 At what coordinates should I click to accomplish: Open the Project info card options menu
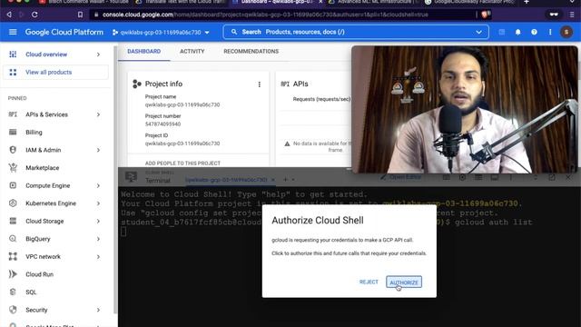[x=260, y=84]
